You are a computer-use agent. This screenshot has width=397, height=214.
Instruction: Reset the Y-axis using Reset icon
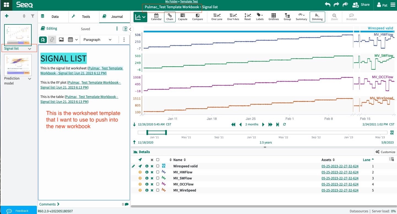[248, 17]
